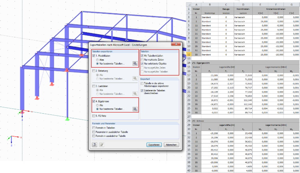This screenshot has height=173, width=300.
Task: Toggle the 1. Modelldaten checkbox
Action: pyautogui.click(x=94, y=56)
